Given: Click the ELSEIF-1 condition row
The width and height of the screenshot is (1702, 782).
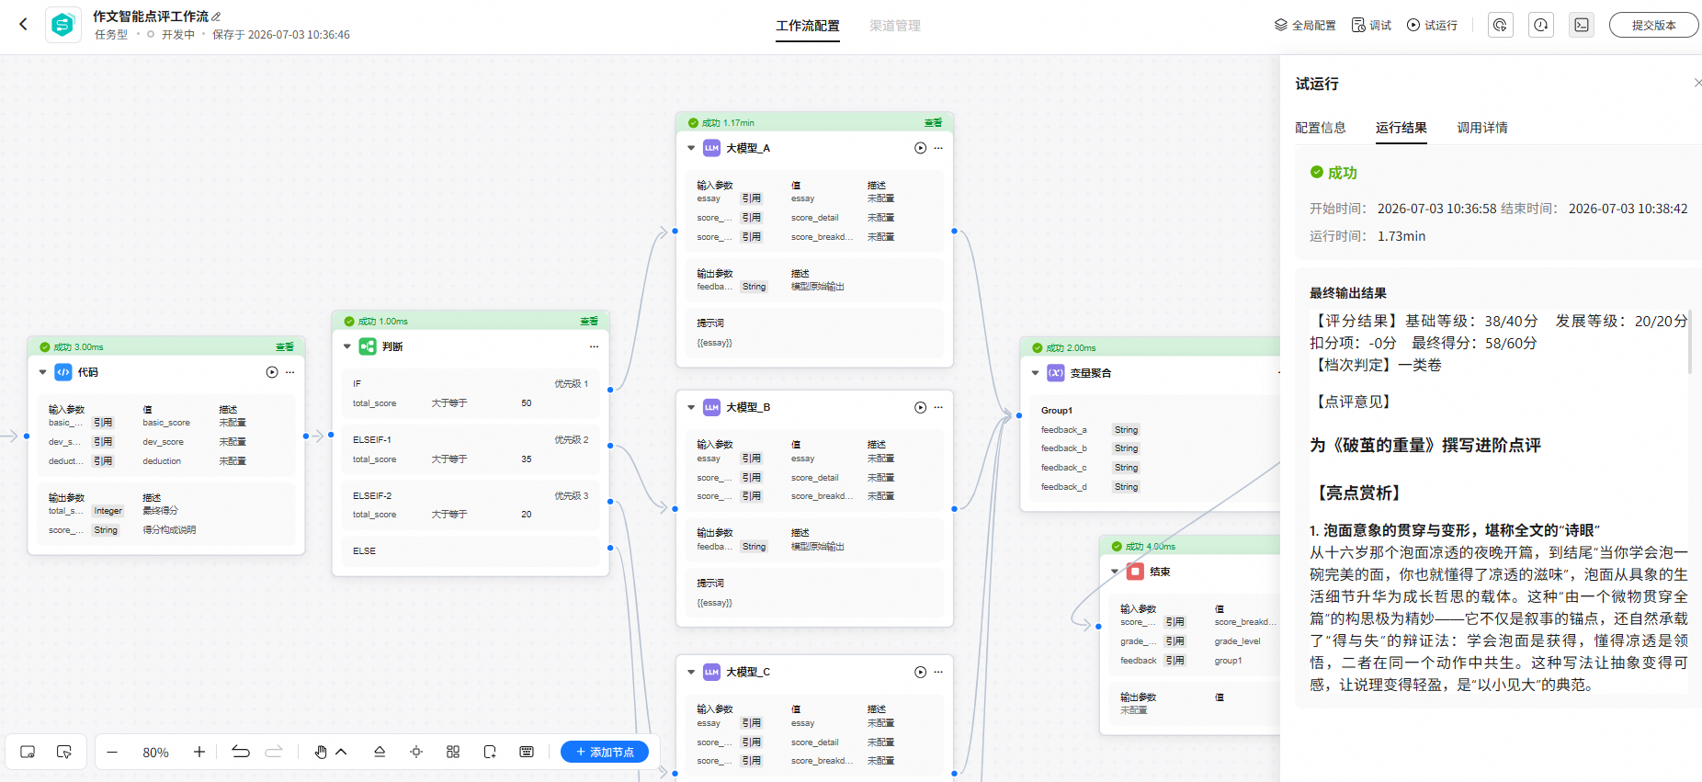Looking at the screenshot, I should pos(471,449).
